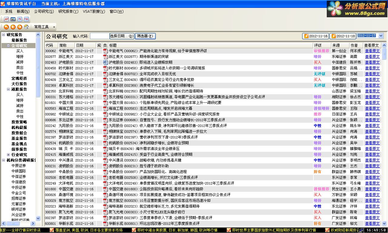The height and width of the screenshot is (233, 388).
Task: Open PDF icon for 三友化工 report
Action: (105, 80)
